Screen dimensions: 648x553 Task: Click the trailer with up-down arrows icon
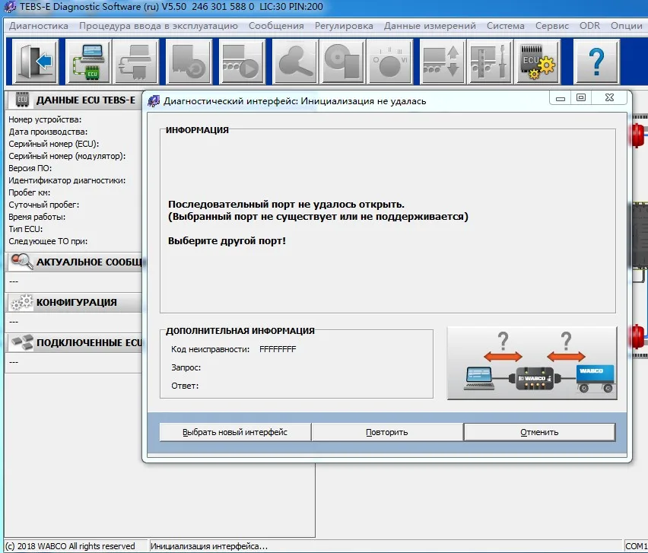(440, 61)
